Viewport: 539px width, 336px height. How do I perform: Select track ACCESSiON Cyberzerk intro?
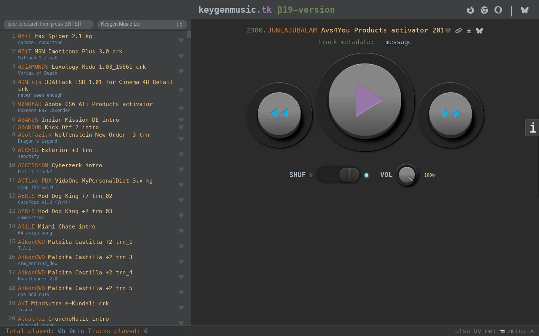(x=60, y=165)
